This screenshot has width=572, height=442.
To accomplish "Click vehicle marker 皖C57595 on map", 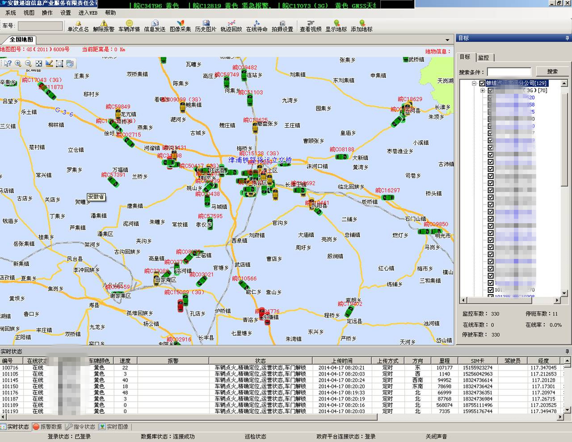I will pos(210,223).
